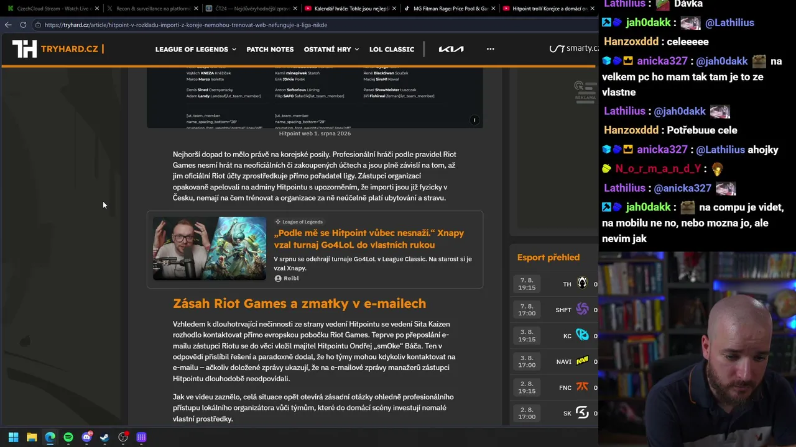
Task: Click the @Lathilius mention in the 'ahojky' message
Action: point(720,150)
